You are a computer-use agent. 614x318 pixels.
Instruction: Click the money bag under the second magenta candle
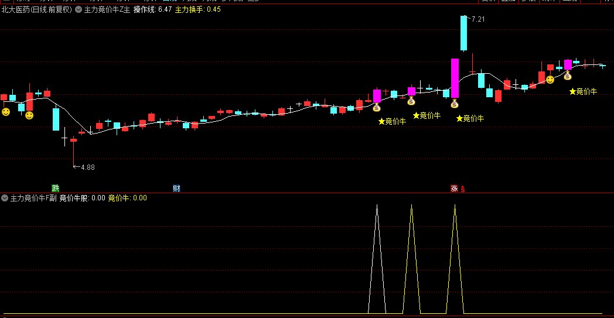411,101
